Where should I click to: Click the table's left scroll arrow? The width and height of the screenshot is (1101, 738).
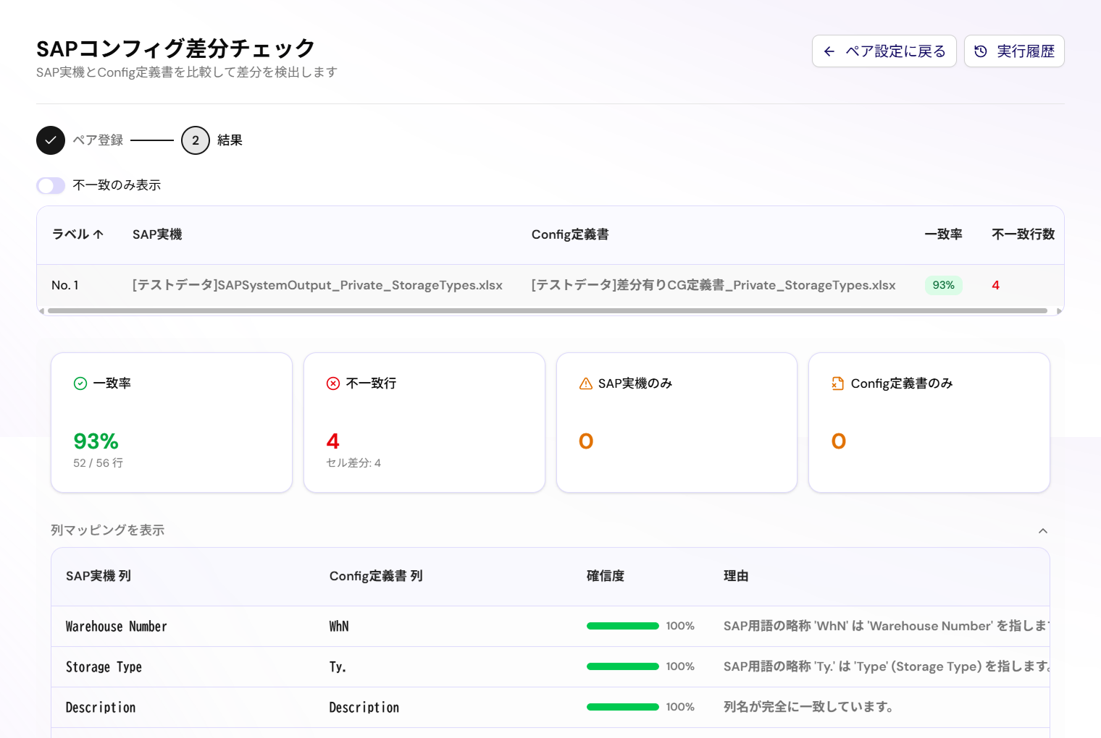point(42,311)
